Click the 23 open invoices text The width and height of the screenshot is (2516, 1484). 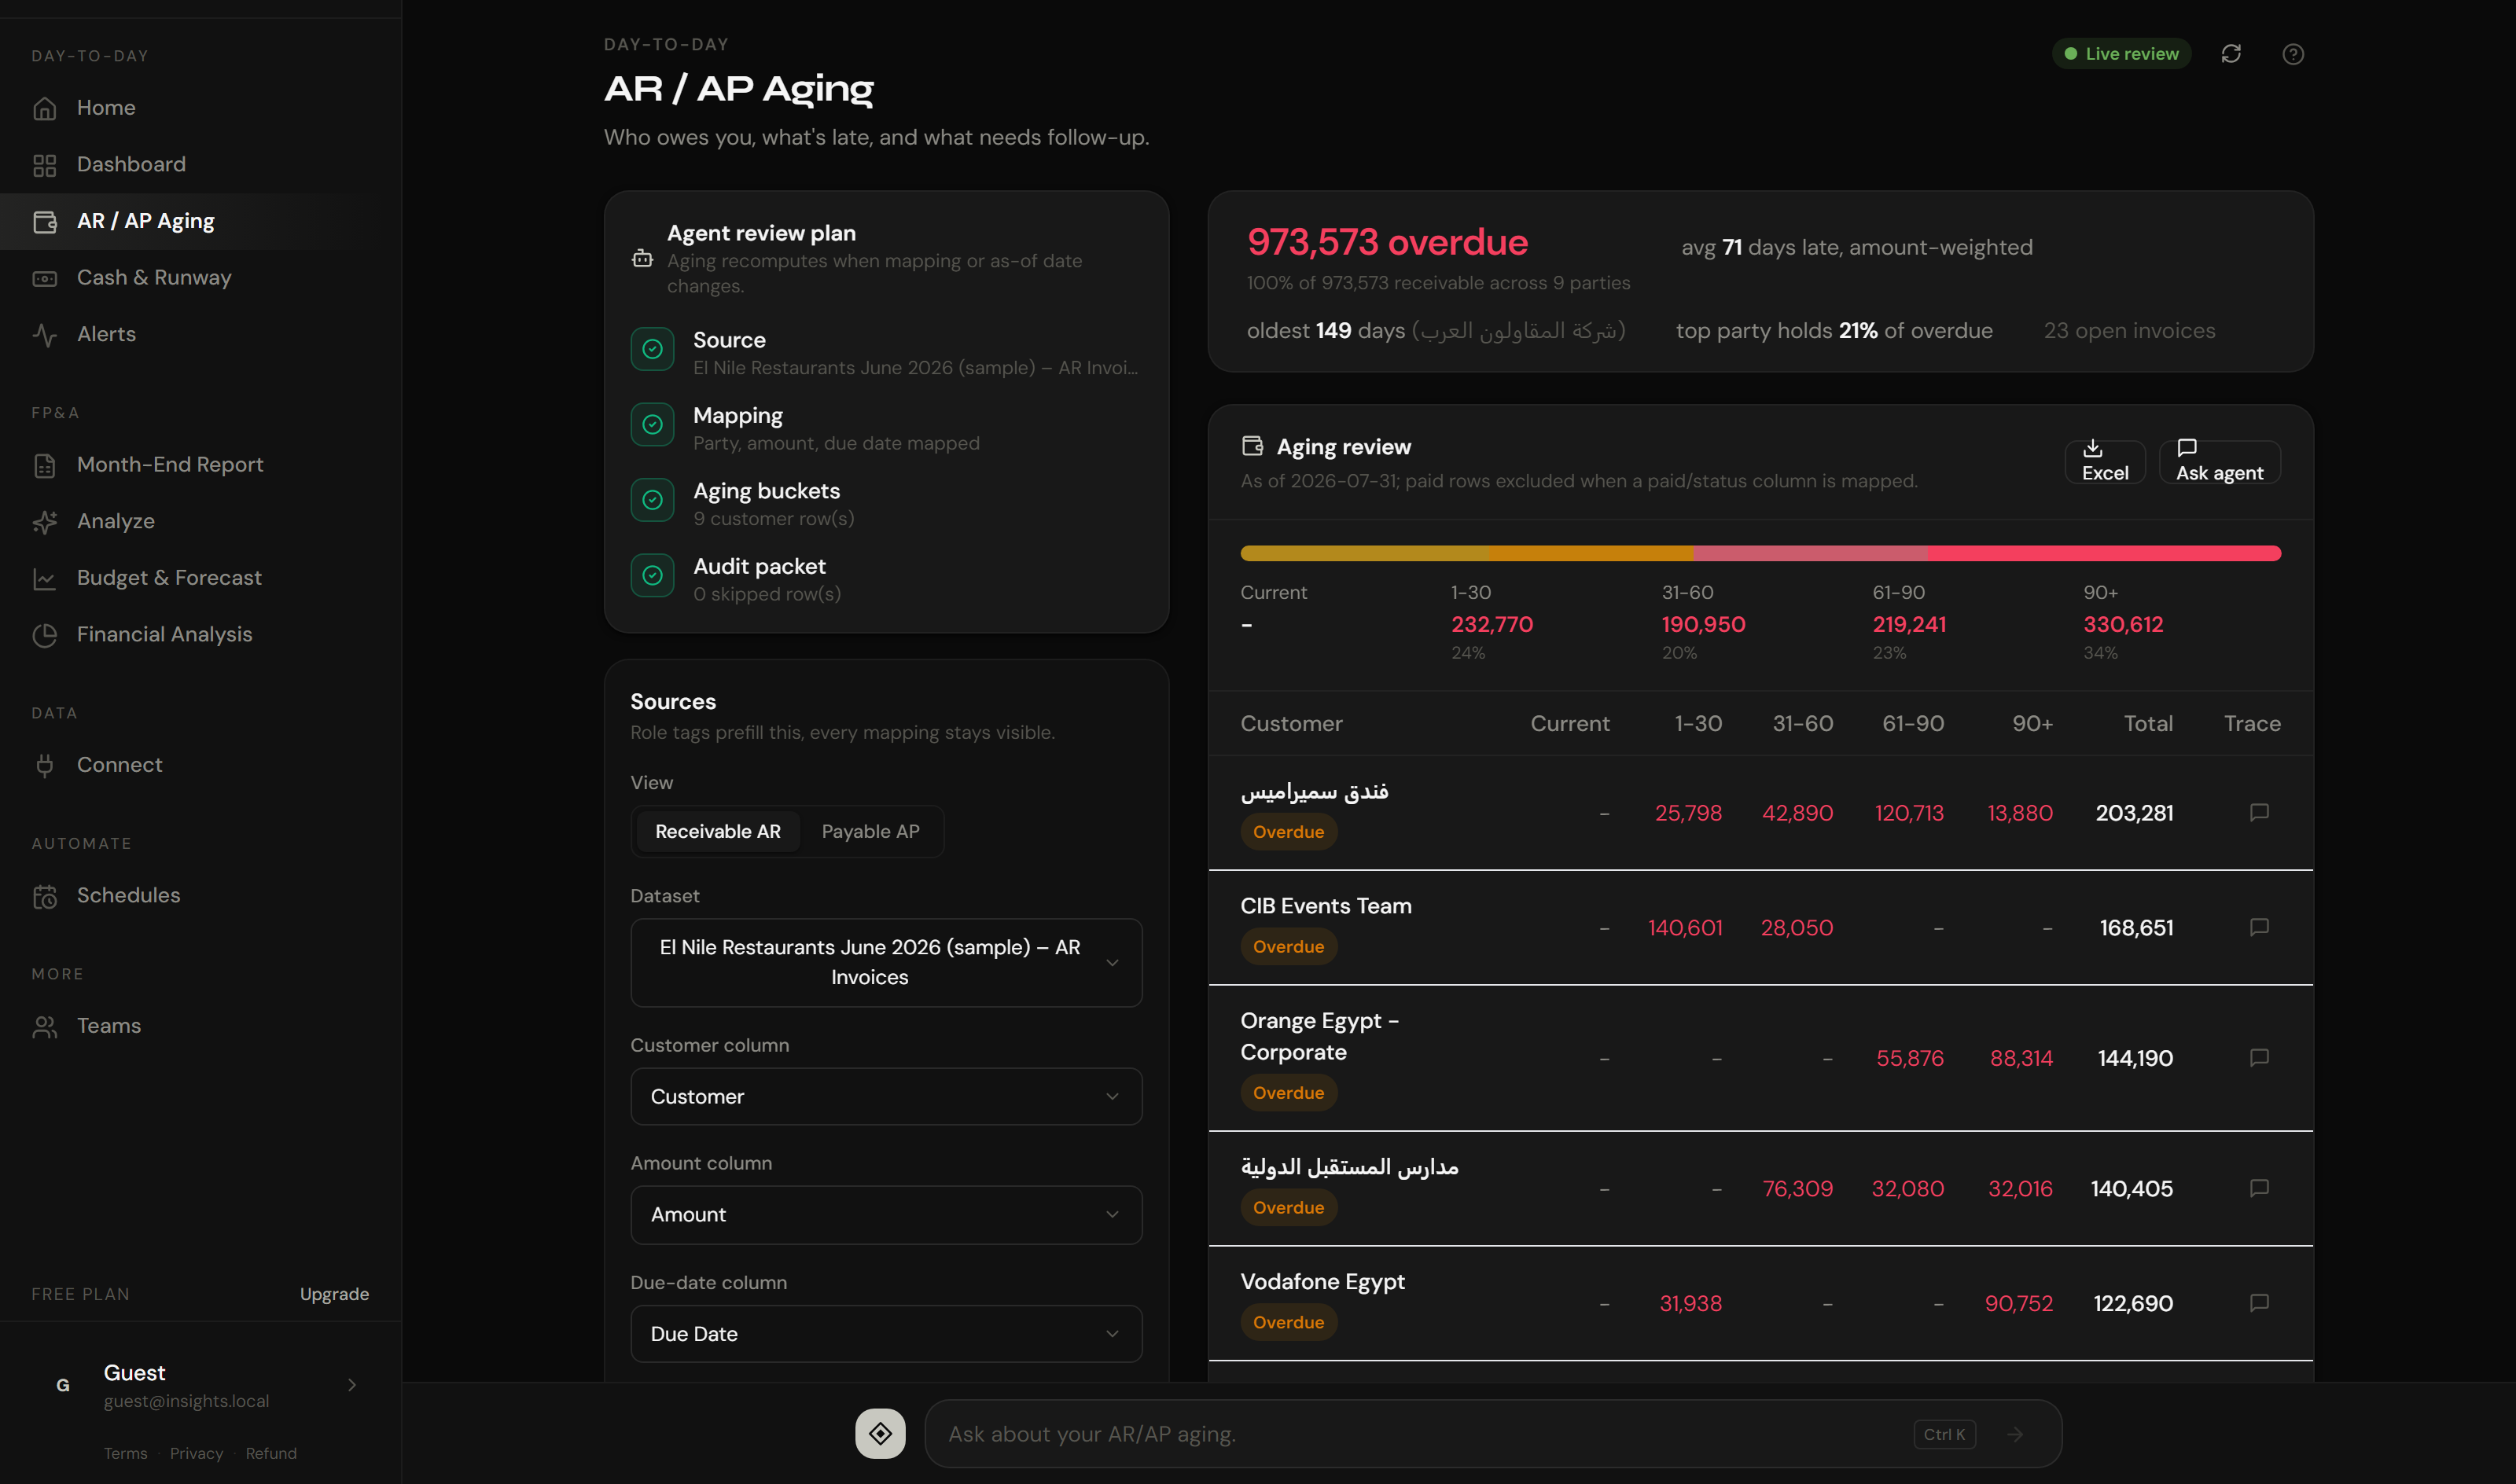(2129, 331)
